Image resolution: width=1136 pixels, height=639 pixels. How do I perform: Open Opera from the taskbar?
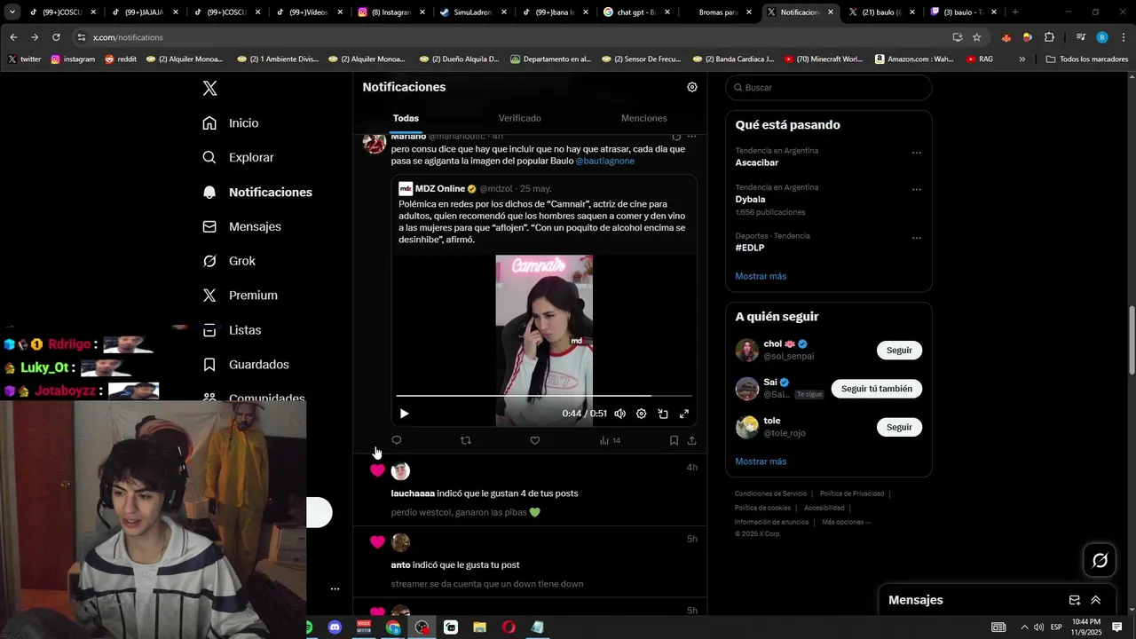[509, 627]
